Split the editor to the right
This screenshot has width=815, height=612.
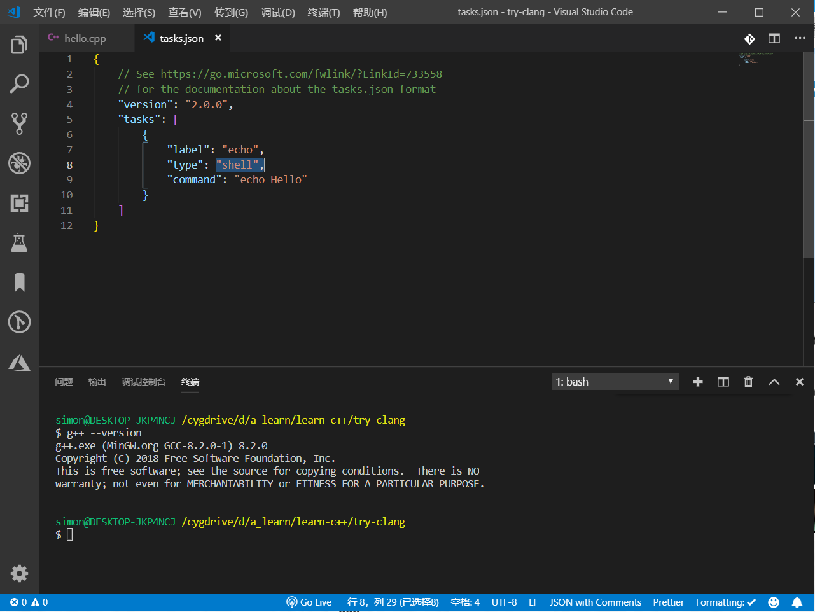[x=774, y=39]
